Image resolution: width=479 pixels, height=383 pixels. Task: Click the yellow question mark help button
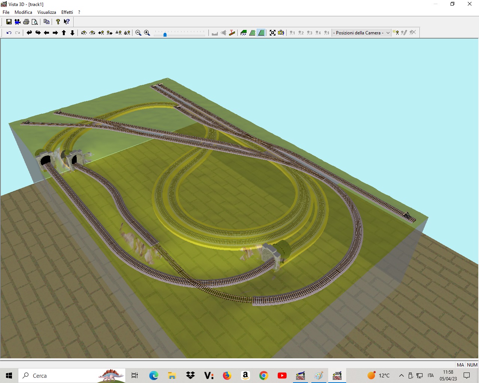pyautogui.click(x=58, y=22)
